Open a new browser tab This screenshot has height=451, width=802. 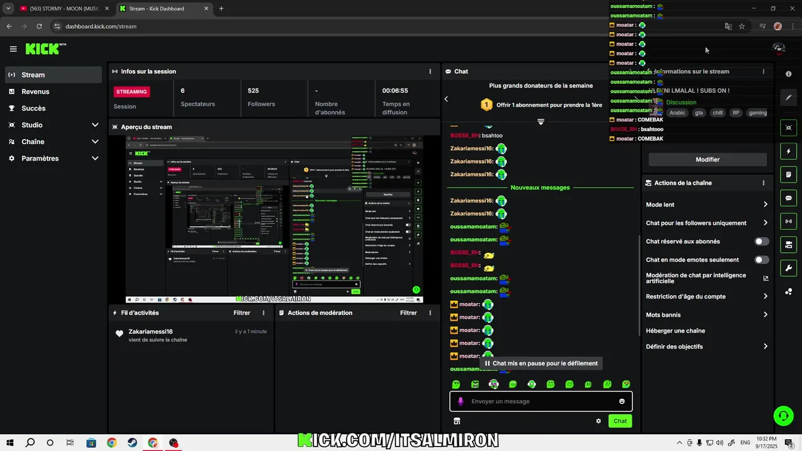(221, 9)
